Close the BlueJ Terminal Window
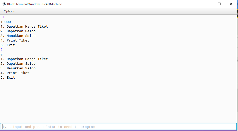238x131 pixels. pos(231,4)
